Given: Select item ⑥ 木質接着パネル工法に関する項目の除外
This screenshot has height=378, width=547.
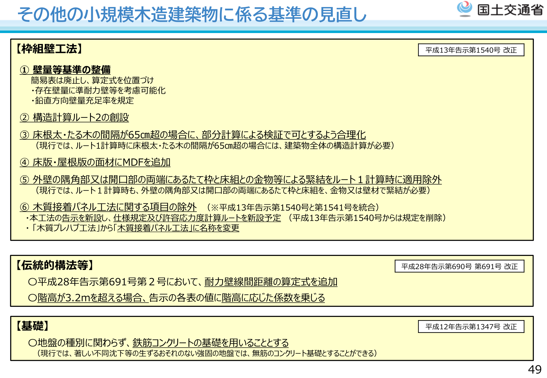Looking at the screenshot, I should coord(108,207).
